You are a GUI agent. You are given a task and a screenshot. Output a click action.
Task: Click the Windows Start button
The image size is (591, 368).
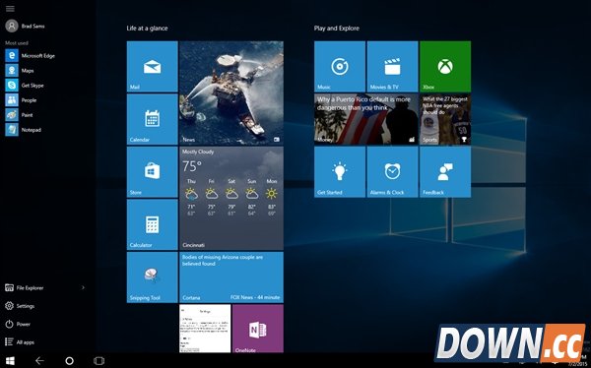click(10, 361)
